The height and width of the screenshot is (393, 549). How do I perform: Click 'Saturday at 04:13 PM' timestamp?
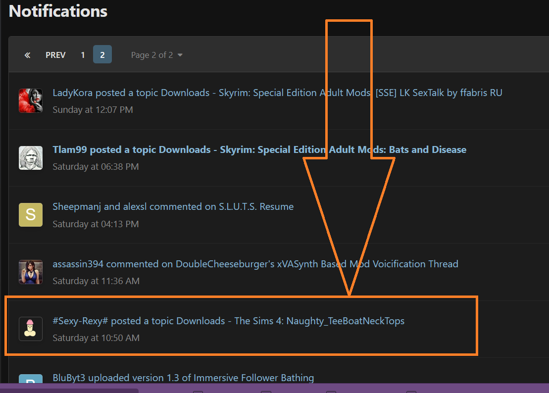96,224
